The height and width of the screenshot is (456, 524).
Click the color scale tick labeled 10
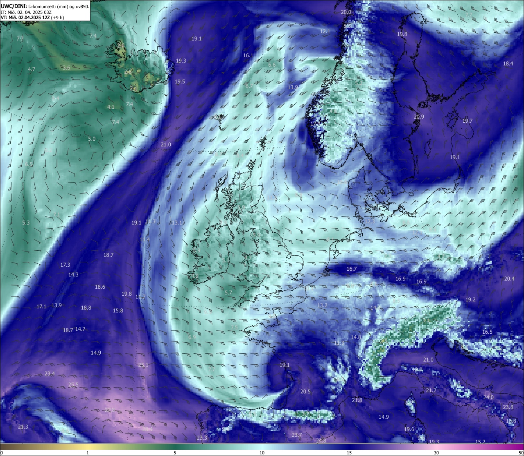[262, 453]
